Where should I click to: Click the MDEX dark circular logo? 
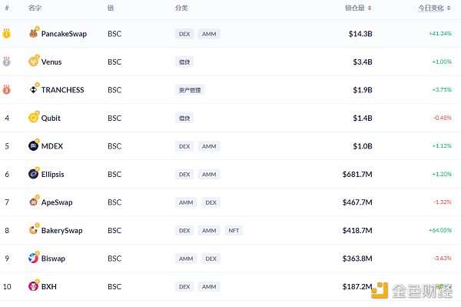pyautogui.click(x=34, y=145)
